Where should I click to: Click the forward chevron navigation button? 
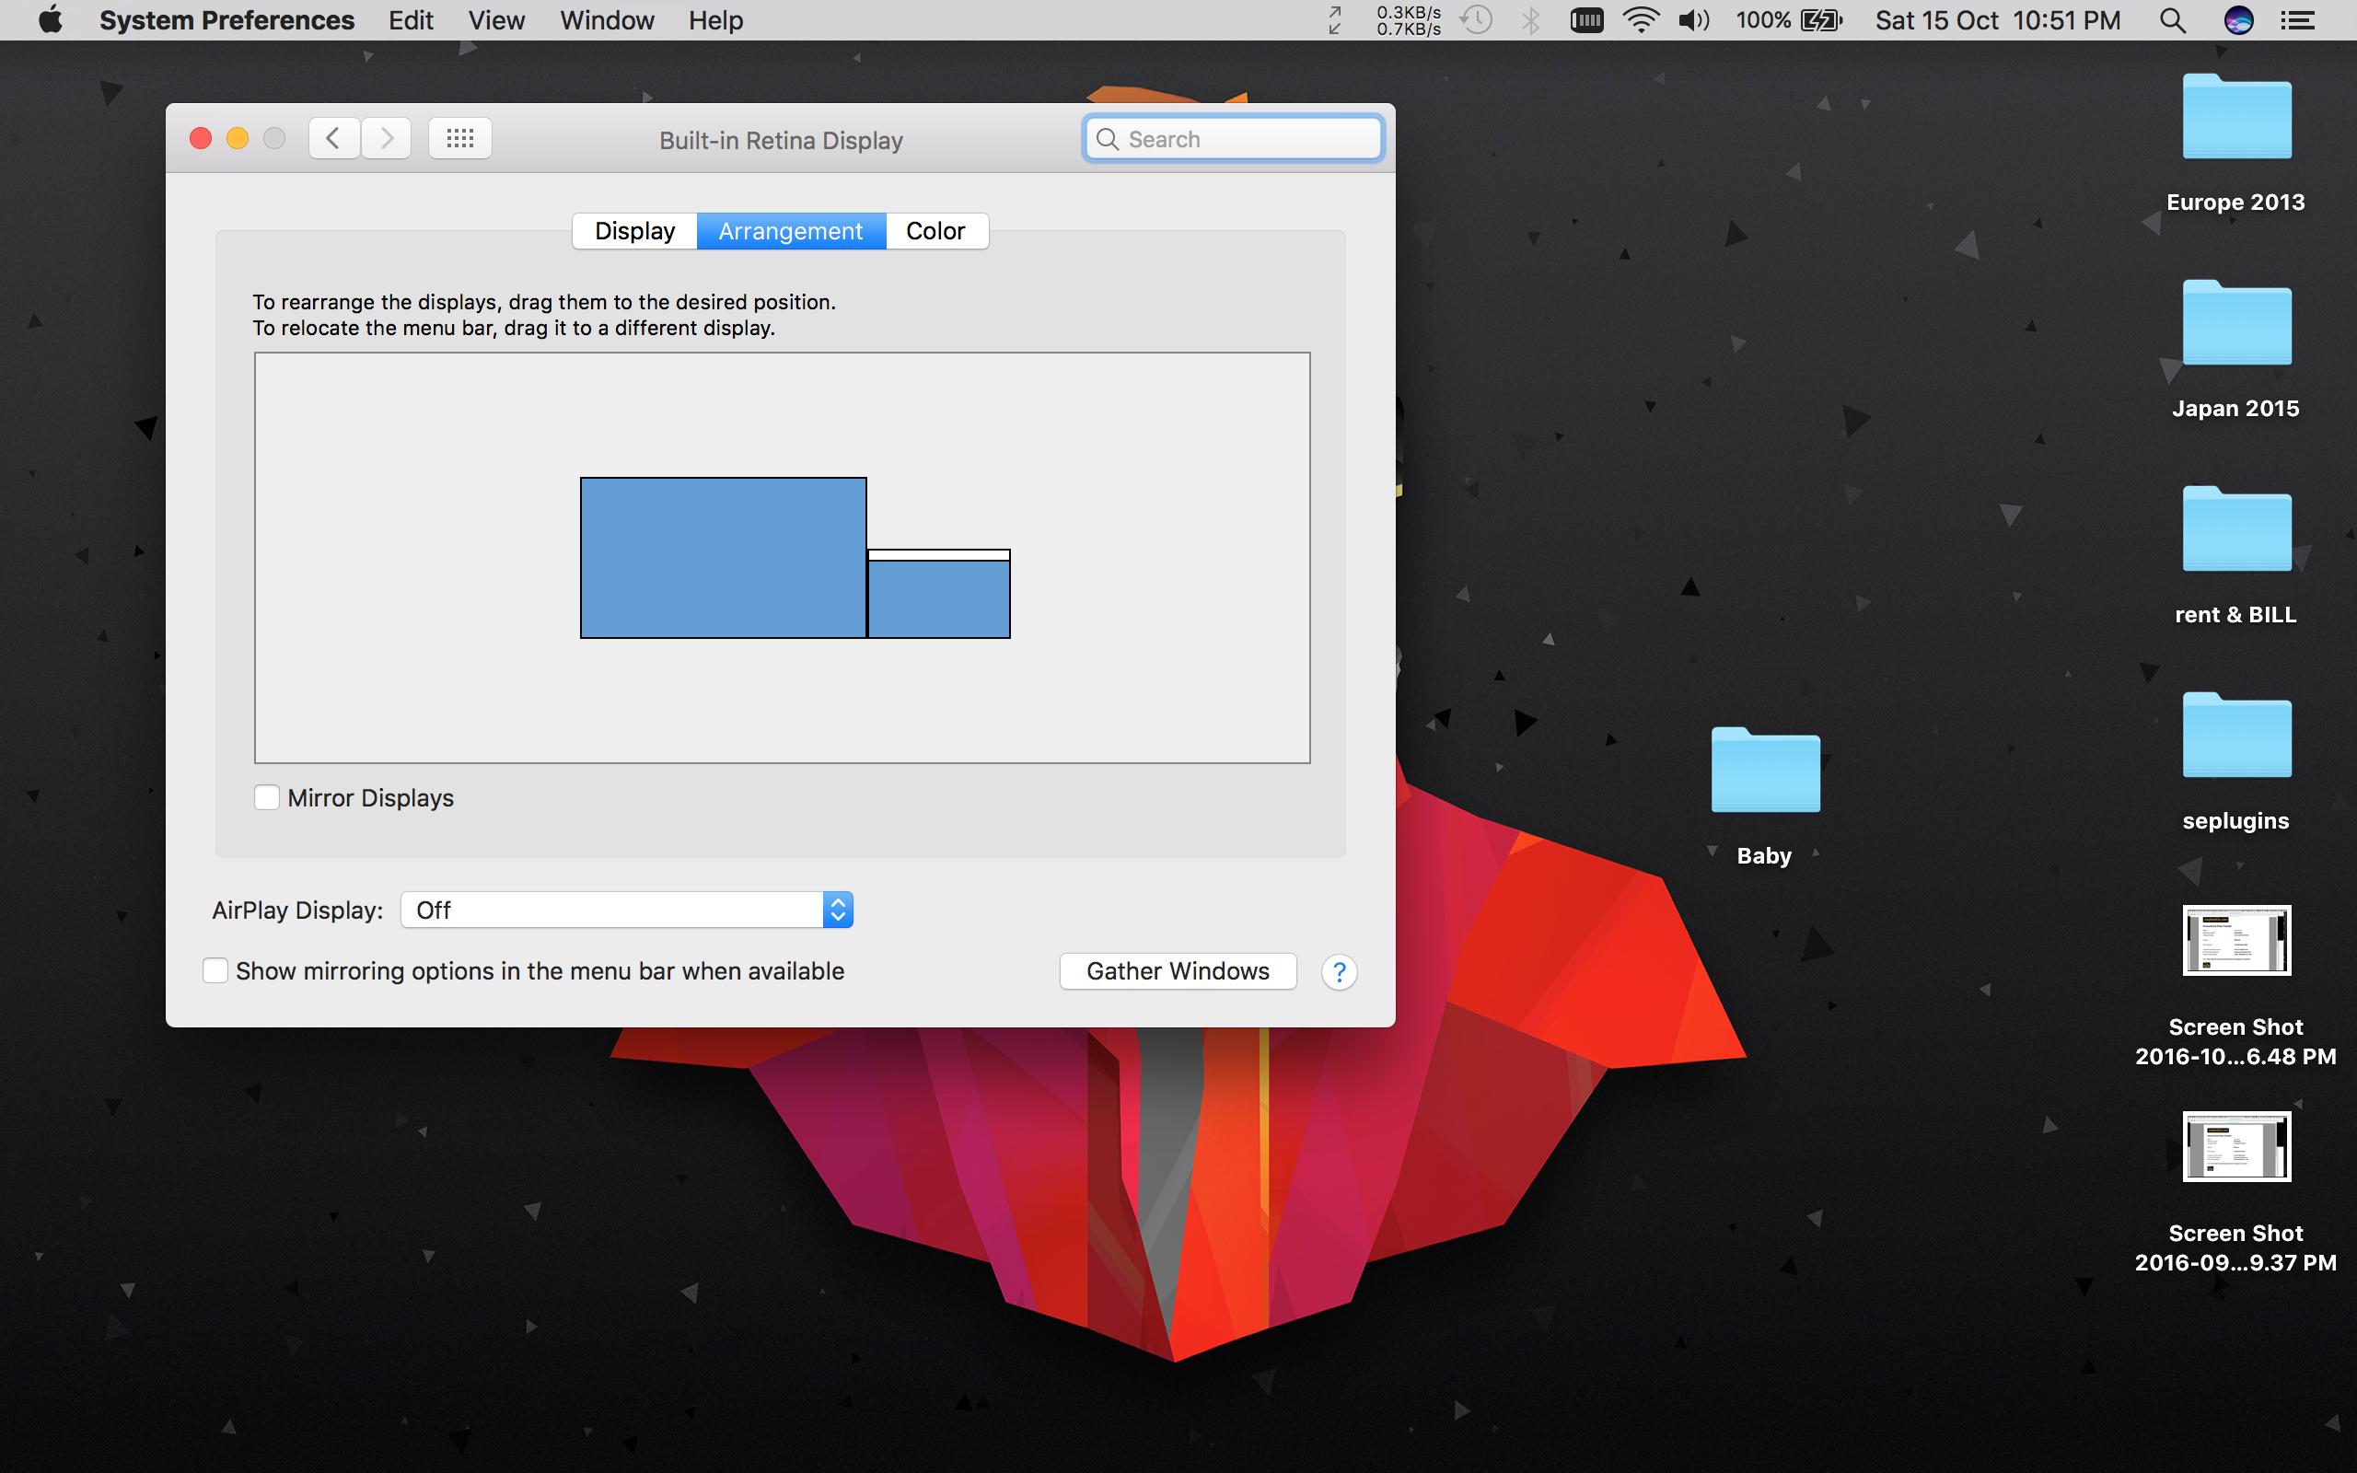coord(387,138)
